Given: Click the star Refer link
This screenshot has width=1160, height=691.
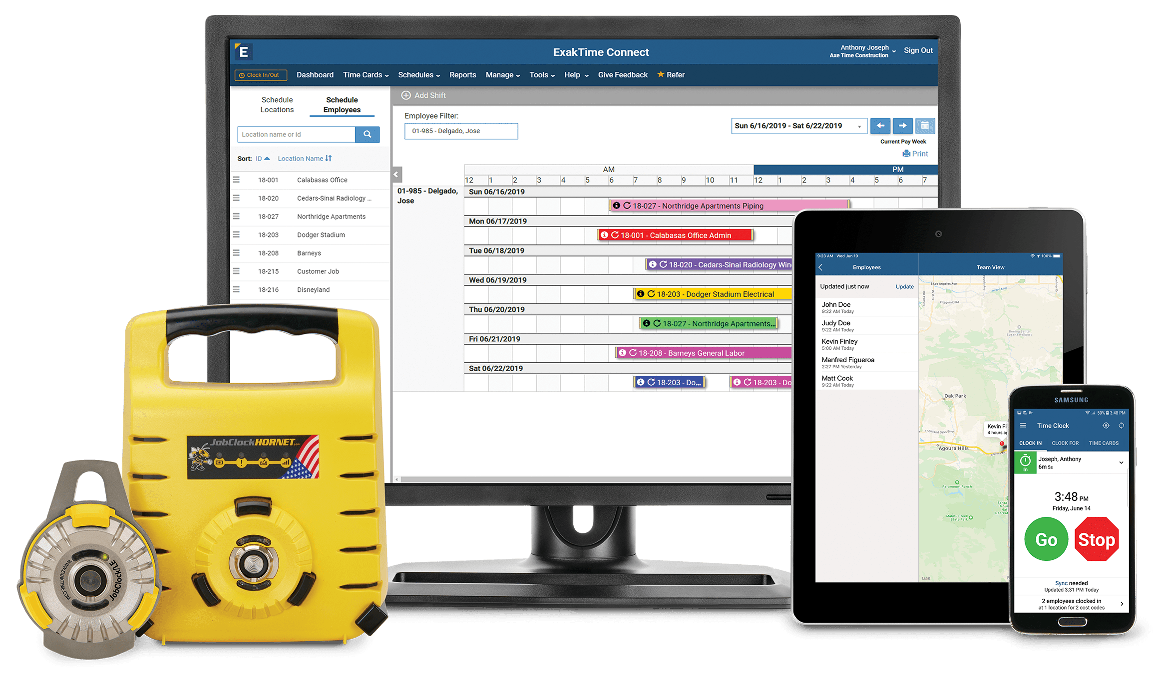Looking at the screenshot, I should [x=671, y=75].
